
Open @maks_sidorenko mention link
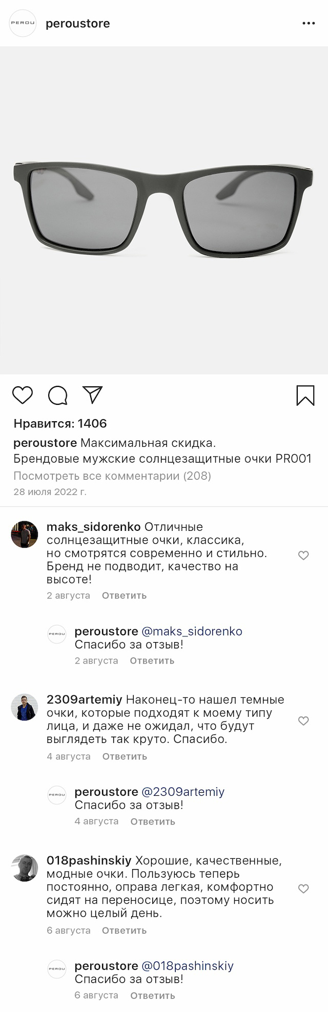click(x=192, y=631)
